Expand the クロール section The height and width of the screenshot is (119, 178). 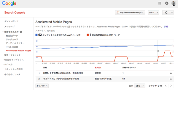click(x=3, y=65)
